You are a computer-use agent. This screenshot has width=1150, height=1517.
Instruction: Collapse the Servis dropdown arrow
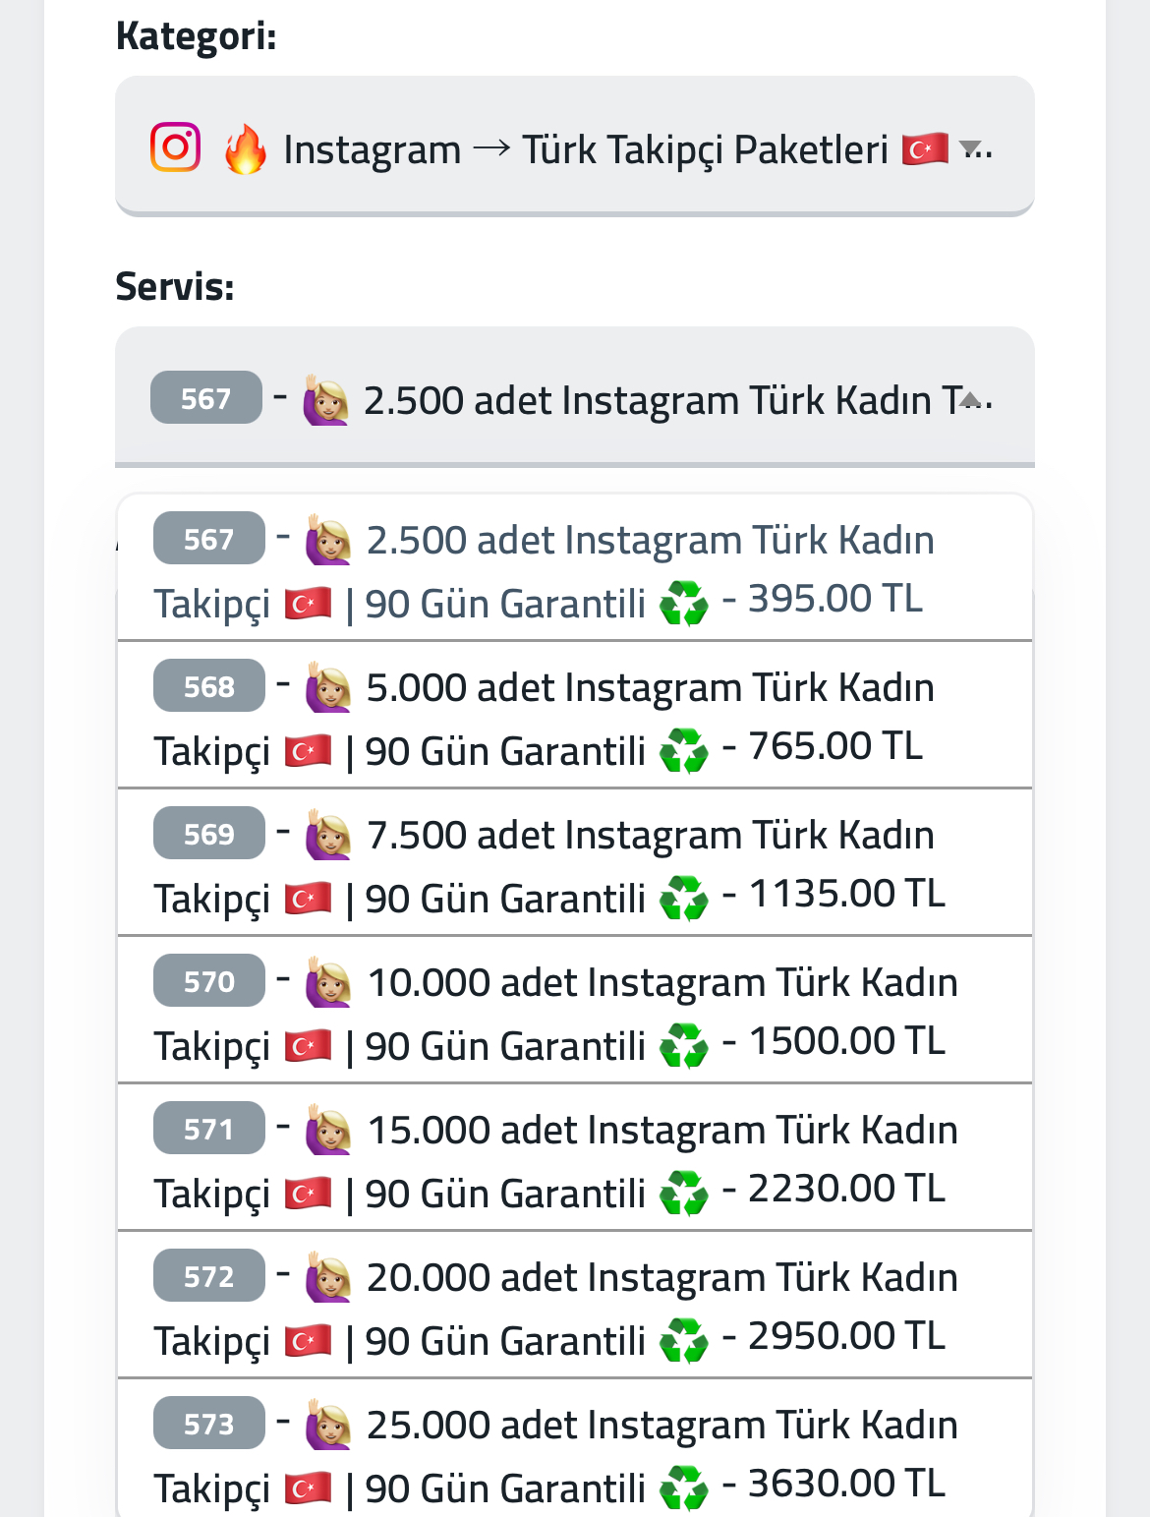(x=971, y=399)
